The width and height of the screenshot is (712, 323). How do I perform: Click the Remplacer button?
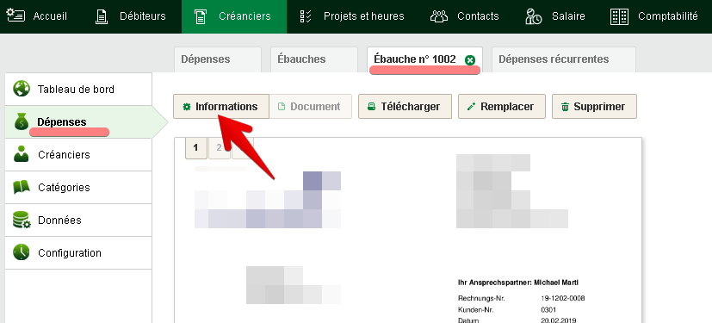[502, 106]
